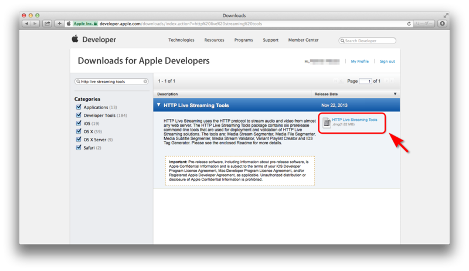Click the .dmg(1.82 MB) file size text

[x=344, y=124]
